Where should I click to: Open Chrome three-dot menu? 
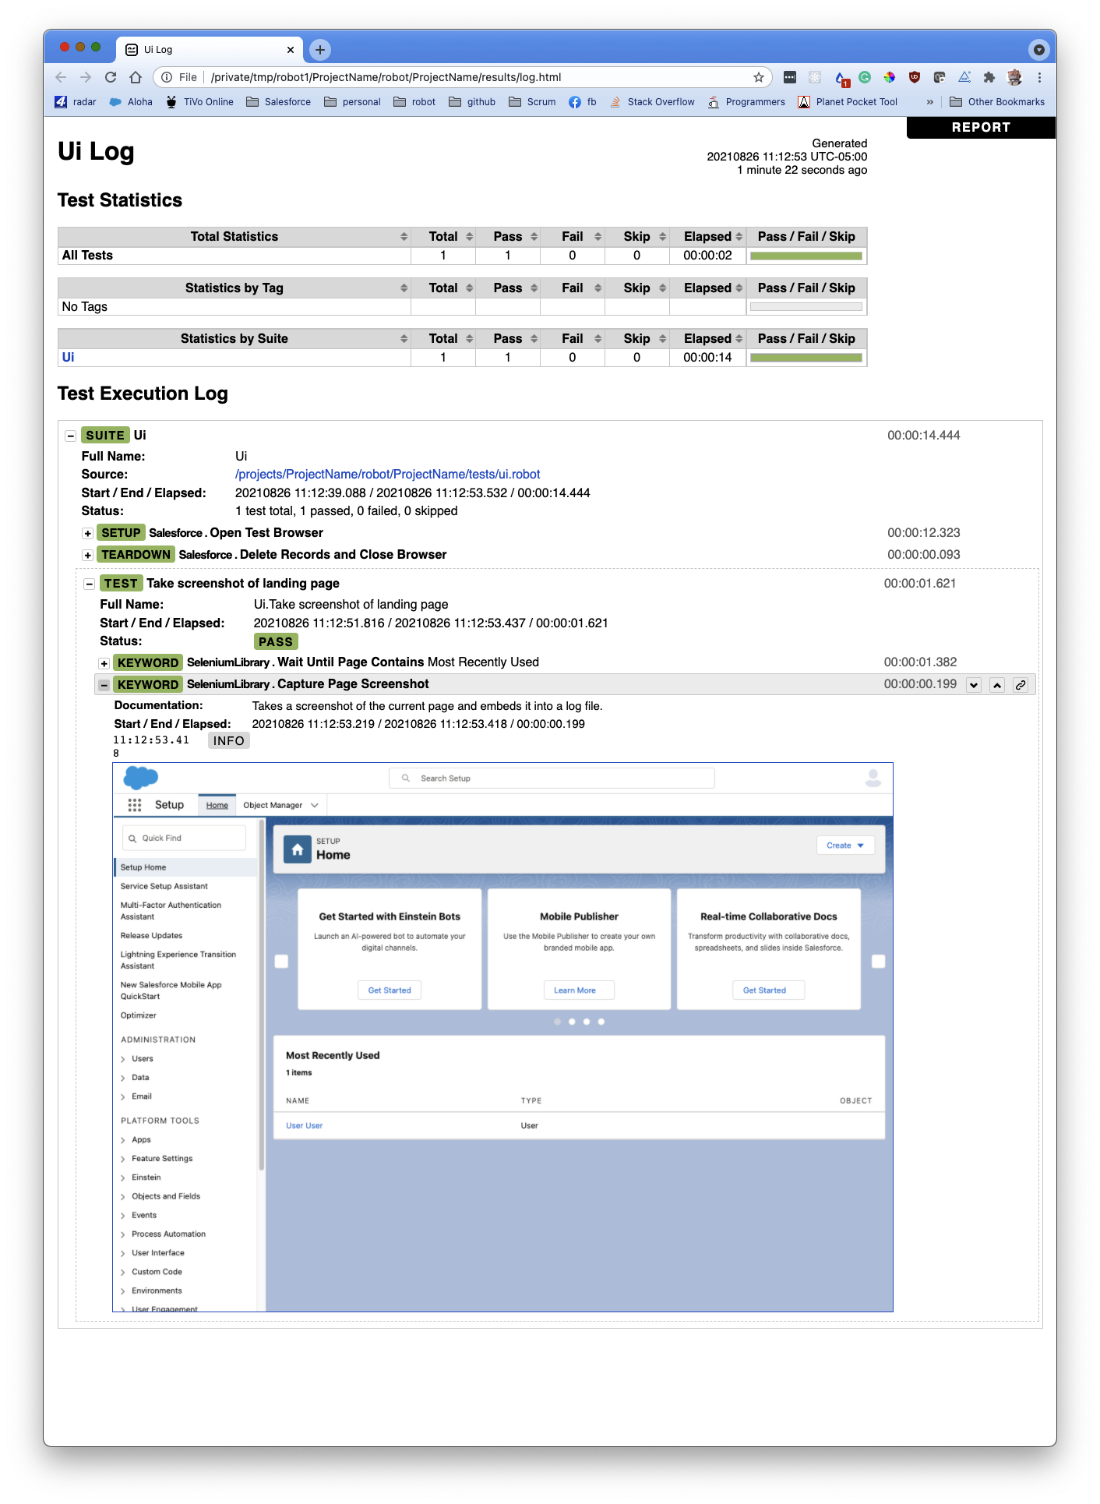[x=1039, y=77]
